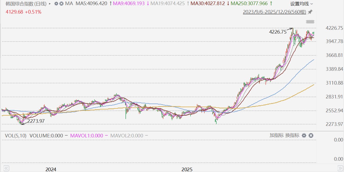Viewport: 344px width, 172px height.
Task: Select the MA9:4069.193 label
Action: tap(129, 4)
